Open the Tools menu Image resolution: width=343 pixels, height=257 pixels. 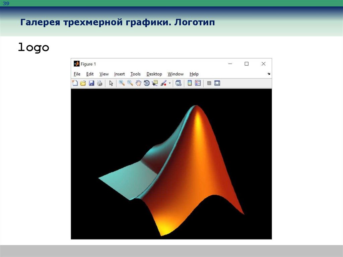(135, 74)
